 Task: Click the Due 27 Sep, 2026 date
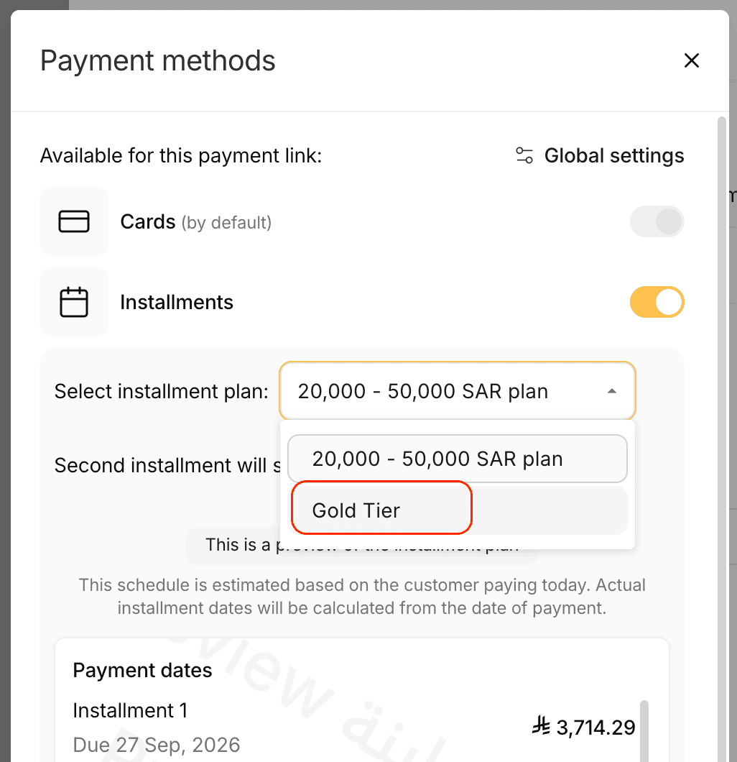(x=157, y=745)
